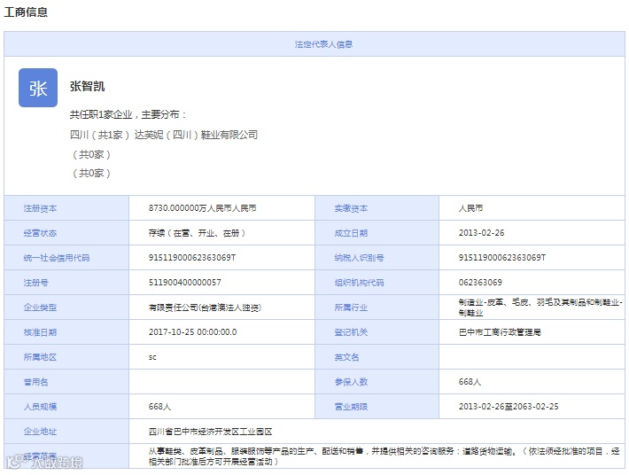Select text 共任职1家企业，主要分布：
Image resolution: width=629 pixels, height=475 pixels.
[128, 114]
